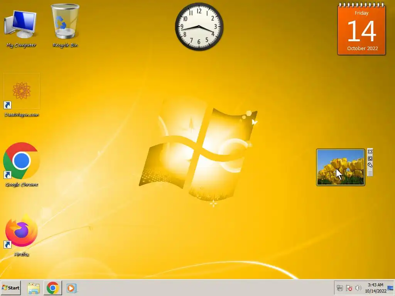Click the "Firefox" icon label
395x296 pixels.
(x=22, y=254)
